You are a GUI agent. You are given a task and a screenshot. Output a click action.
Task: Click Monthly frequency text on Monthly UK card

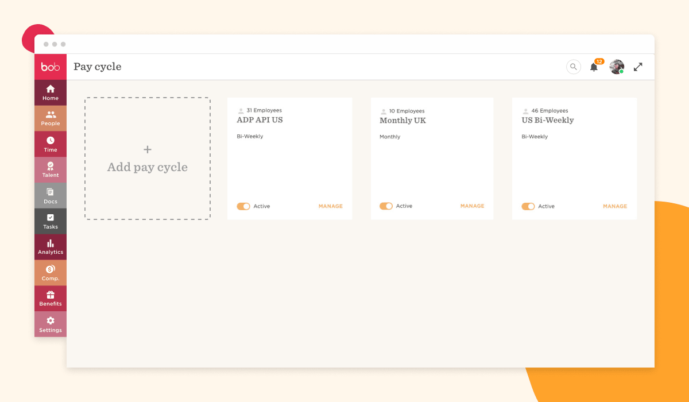point(390,137)
